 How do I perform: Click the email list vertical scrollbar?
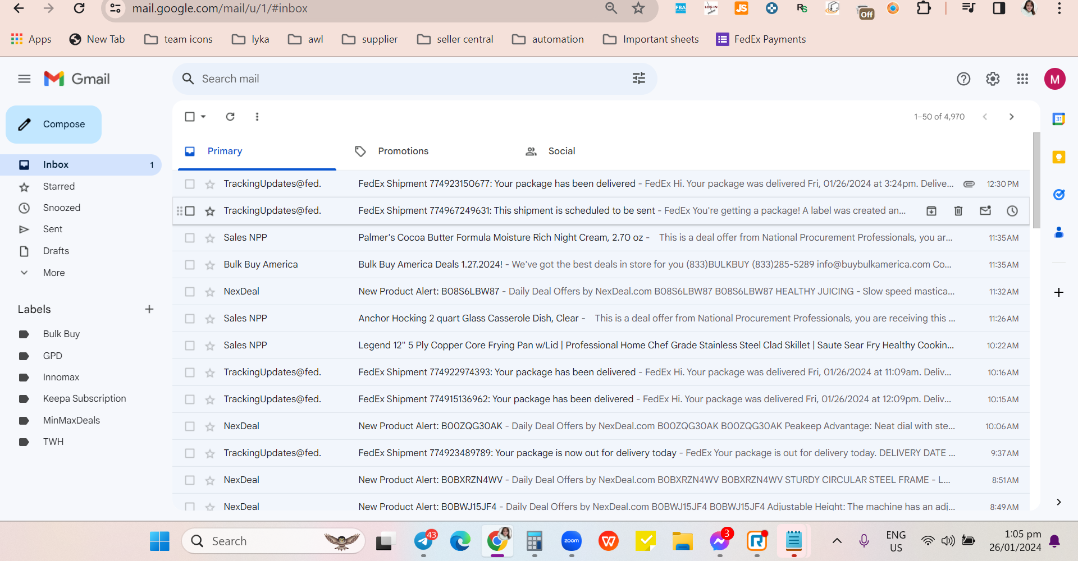[1036, 180]
